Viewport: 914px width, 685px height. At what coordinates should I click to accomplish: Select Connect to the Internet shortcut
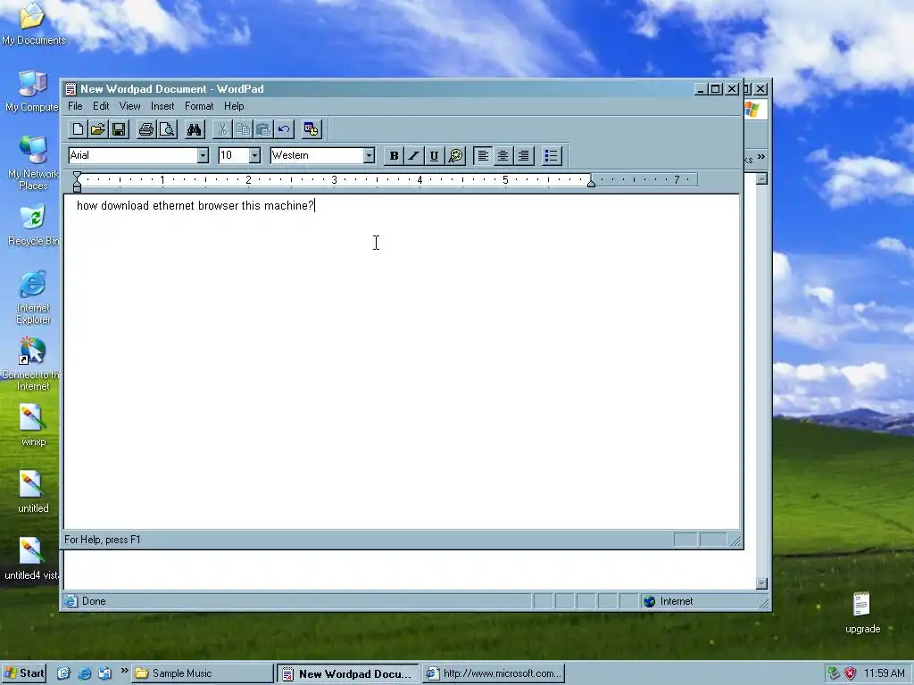(33, 364)
